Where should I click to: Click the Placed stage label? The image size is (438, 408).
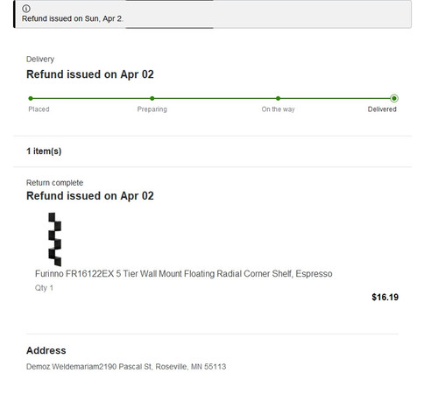point(39,109)
